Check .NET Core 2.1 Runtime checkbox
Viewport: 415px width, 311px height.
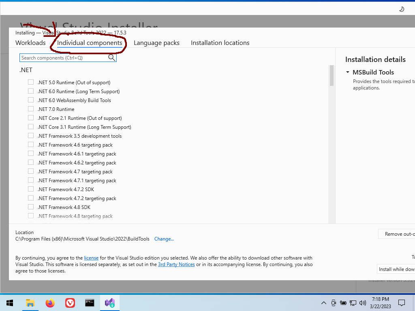click(31, 118)
